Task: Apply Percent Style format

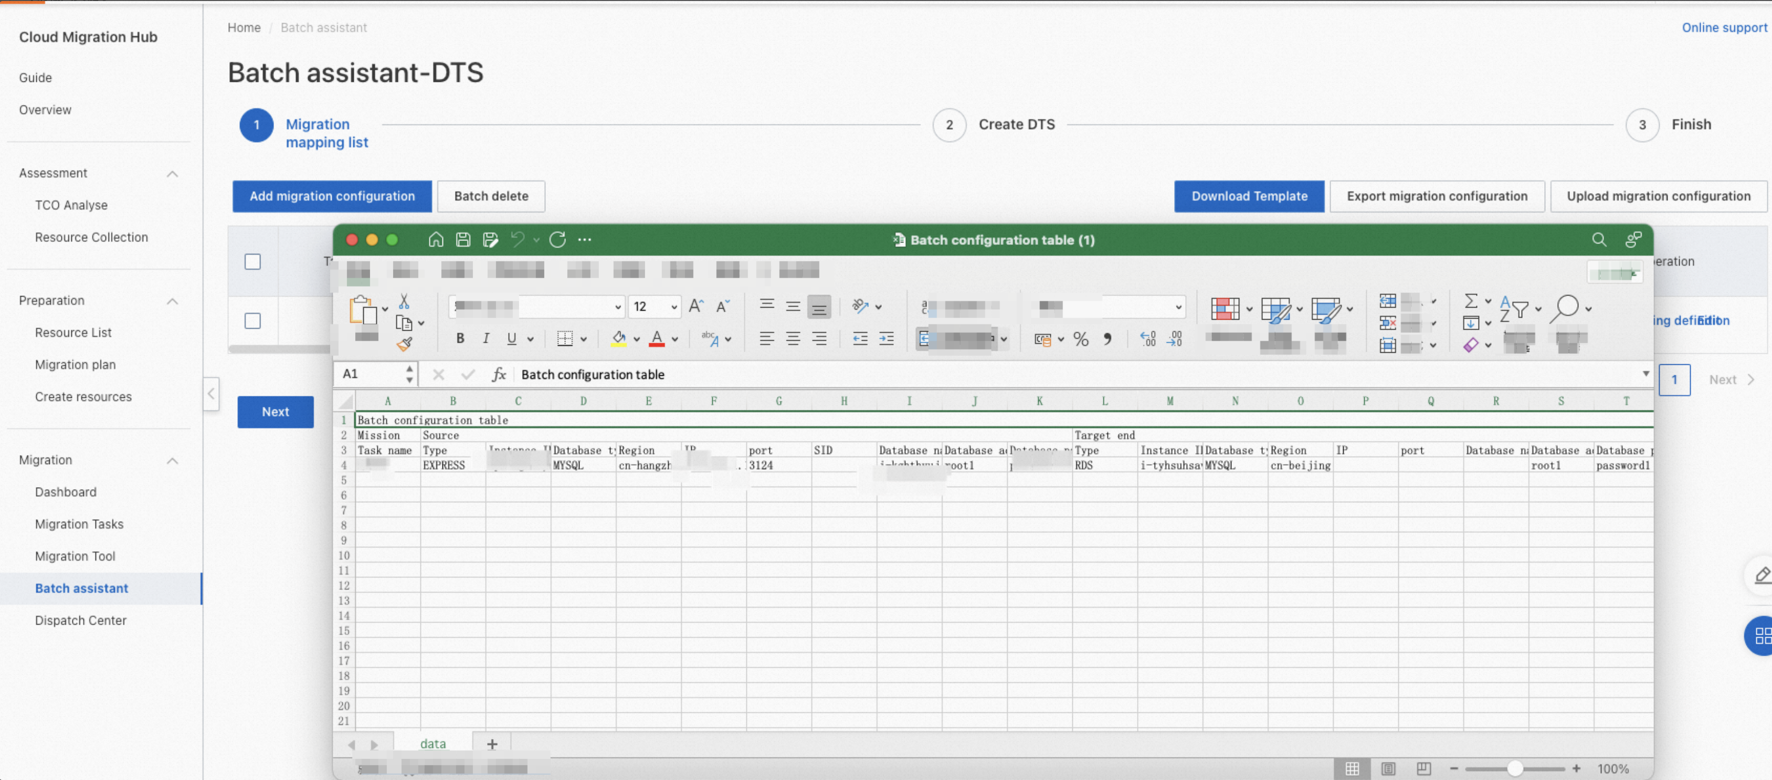Action: [1081, 339]
